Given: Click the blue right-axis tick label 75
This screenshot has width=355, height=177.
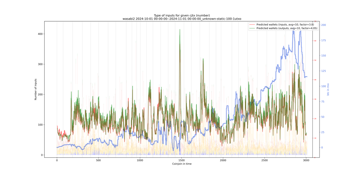Looking at the screenshot, I should point(323,101).
